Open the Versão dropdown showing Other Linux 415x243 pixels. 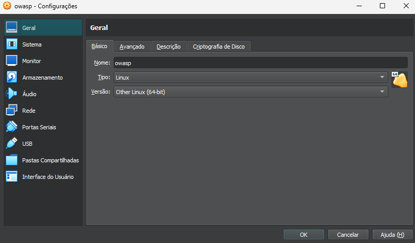(x=251, y=92)
